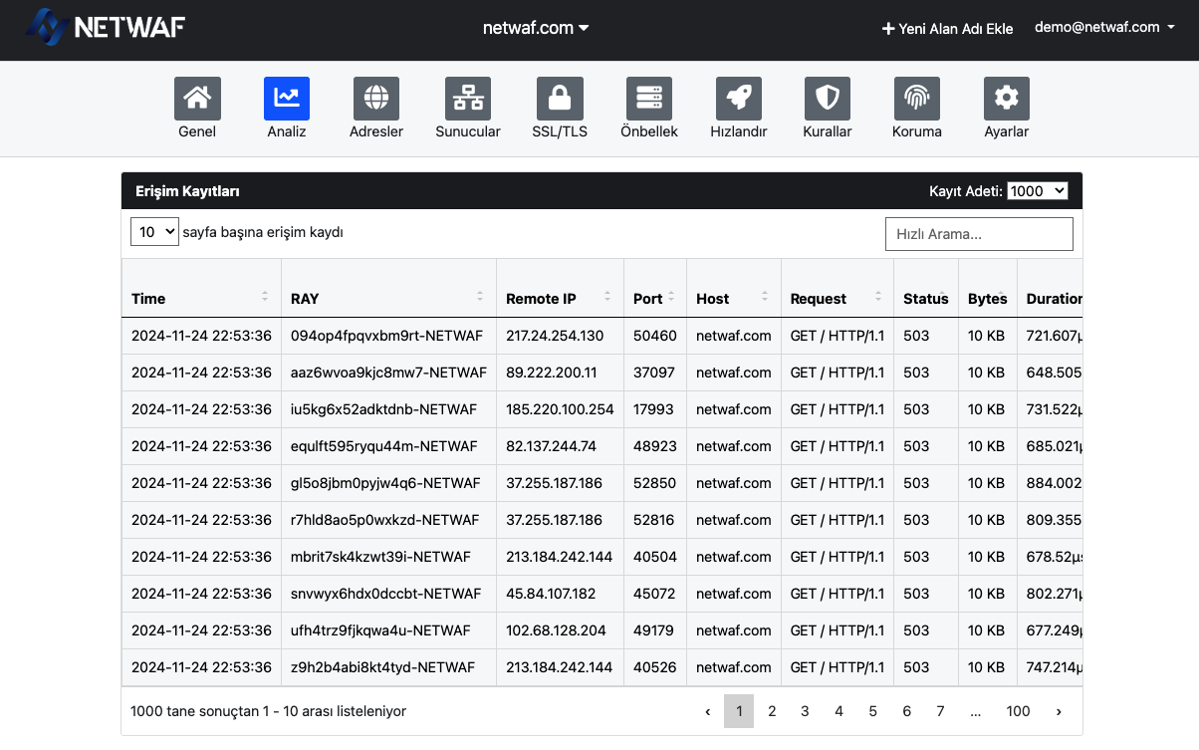Click port value 40526
This screenshot has width=1199, height=750.
coord(654,667)
